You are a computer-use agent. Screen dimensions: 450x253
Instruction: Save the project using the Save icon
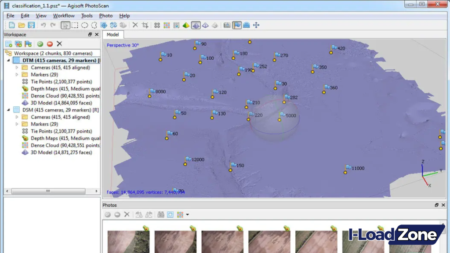[x=31, y=25]
